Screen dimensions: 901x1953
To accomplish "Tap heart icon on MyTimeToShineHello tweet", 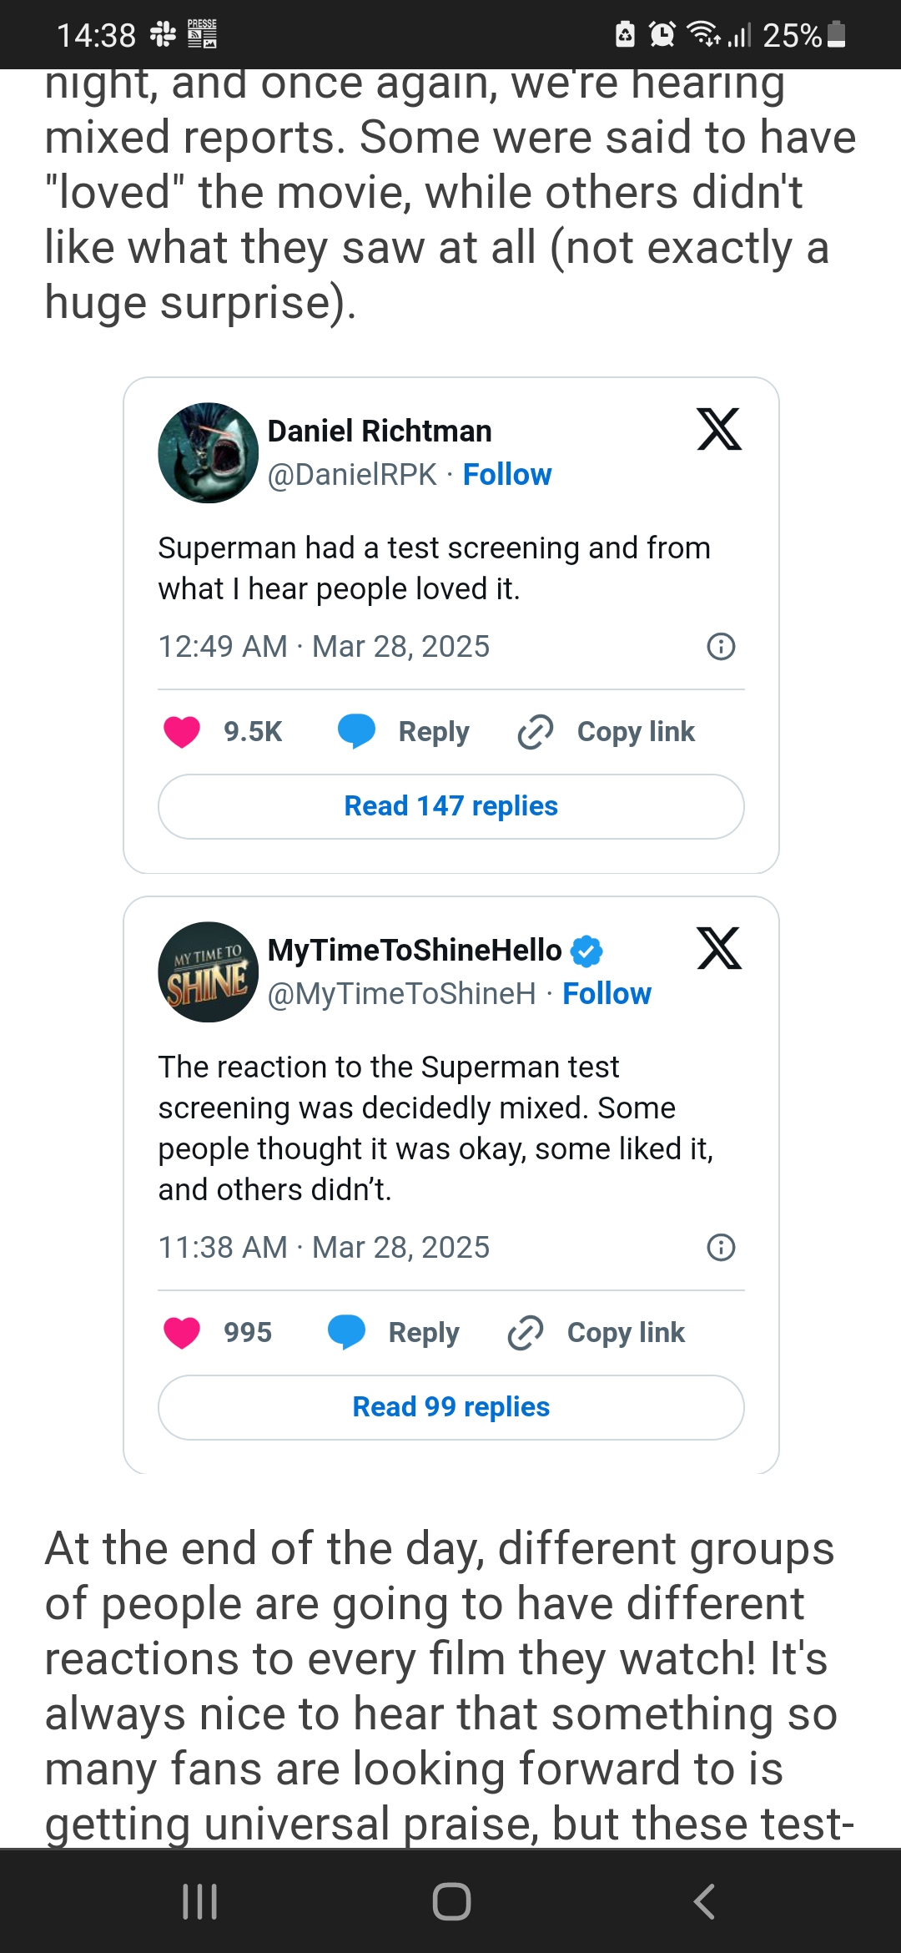I will pyautogui.click(x=182, y=1333).
